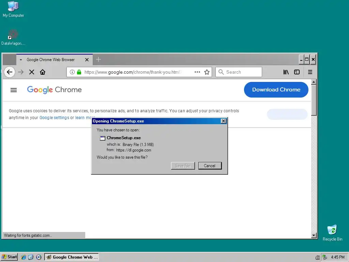Open the My Computer desktop icon
The width and height of the screenshot is (349, 262).
pyautogui.click(x=13, y=9)
